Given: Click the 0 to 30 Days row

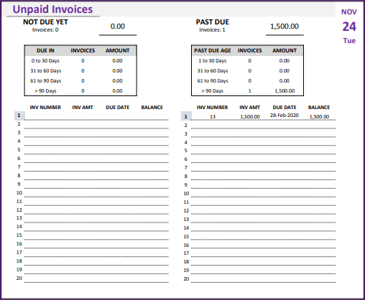Looking at the screenshot, I should point(80,61).
